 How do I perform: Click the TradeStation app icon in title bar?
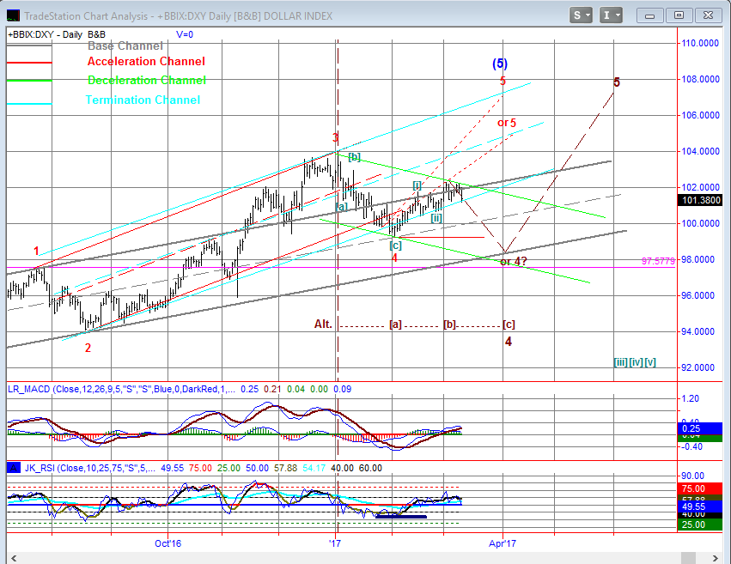tap(13, 15)
